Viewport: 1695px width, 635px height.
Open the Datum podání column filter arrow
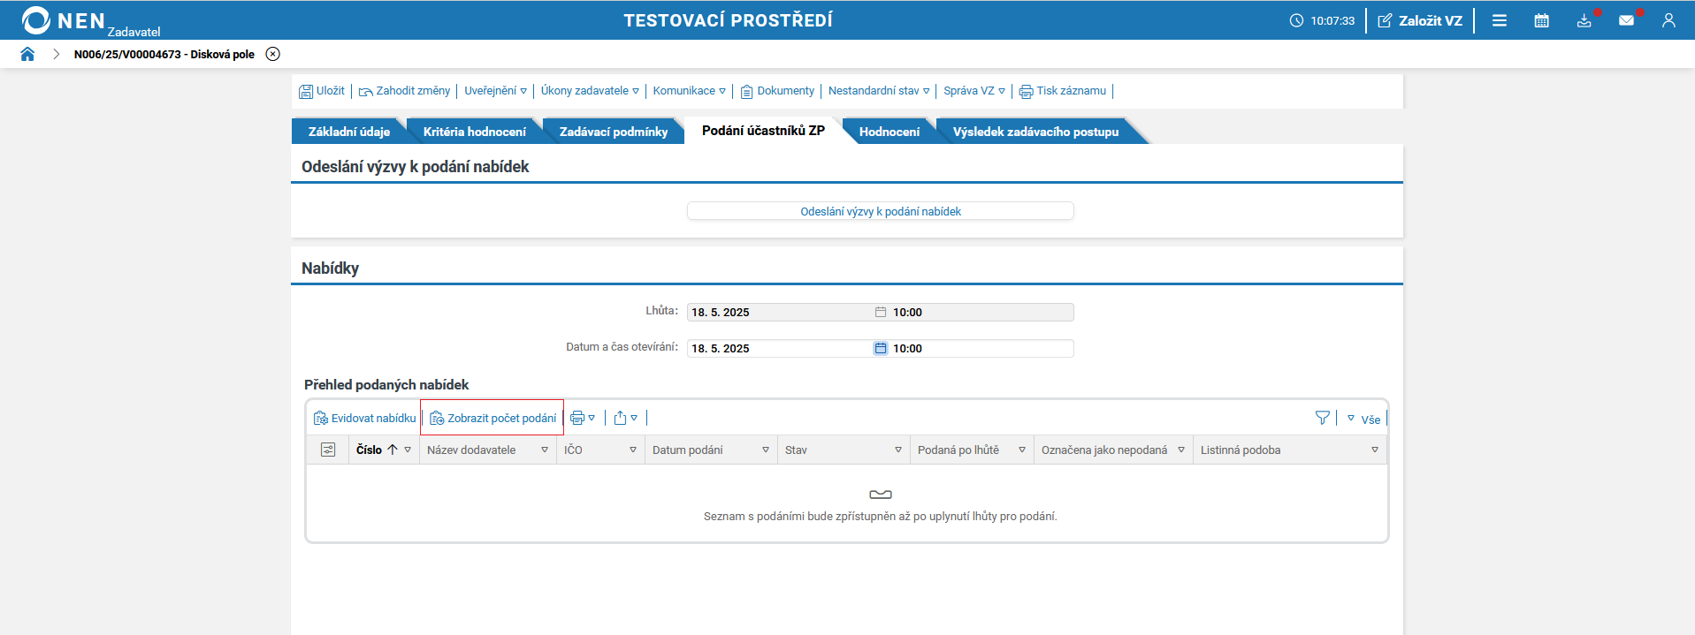[x=766, y=450]
